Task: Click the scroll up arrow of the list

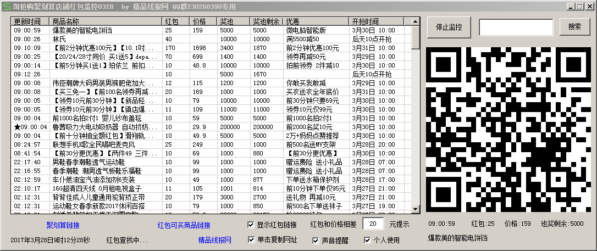Action: point(416,21)
